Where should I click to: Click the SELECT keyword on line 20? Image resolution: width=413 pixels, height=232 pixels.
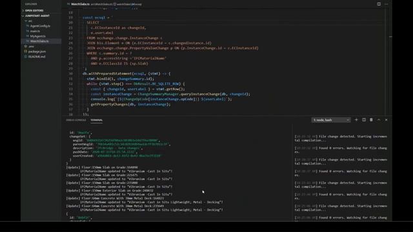93,23
